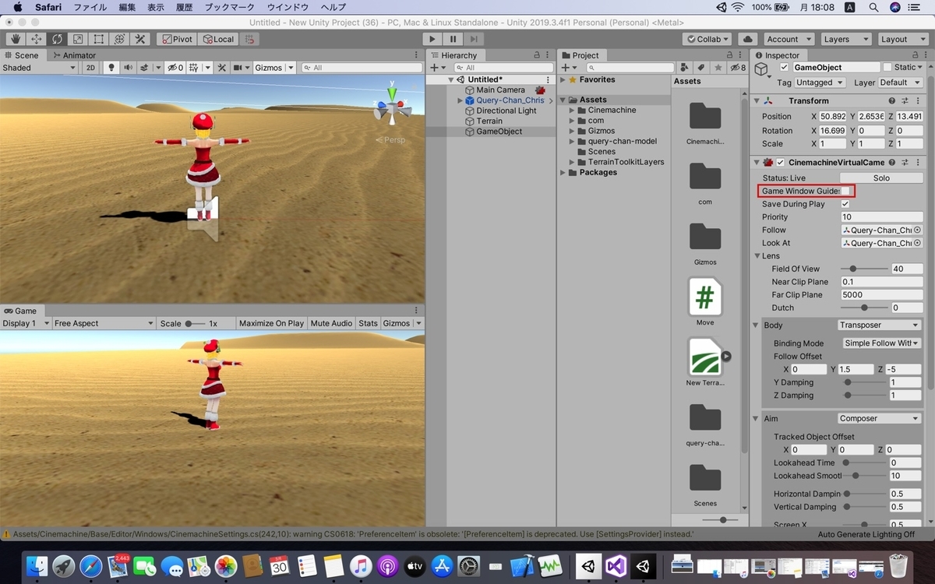Click search by type icon in Project
Screen dimensions: 935x584
[685, 68]
